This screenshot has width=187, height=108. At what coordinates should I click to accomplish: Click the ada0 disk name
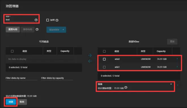pos(117,59)
